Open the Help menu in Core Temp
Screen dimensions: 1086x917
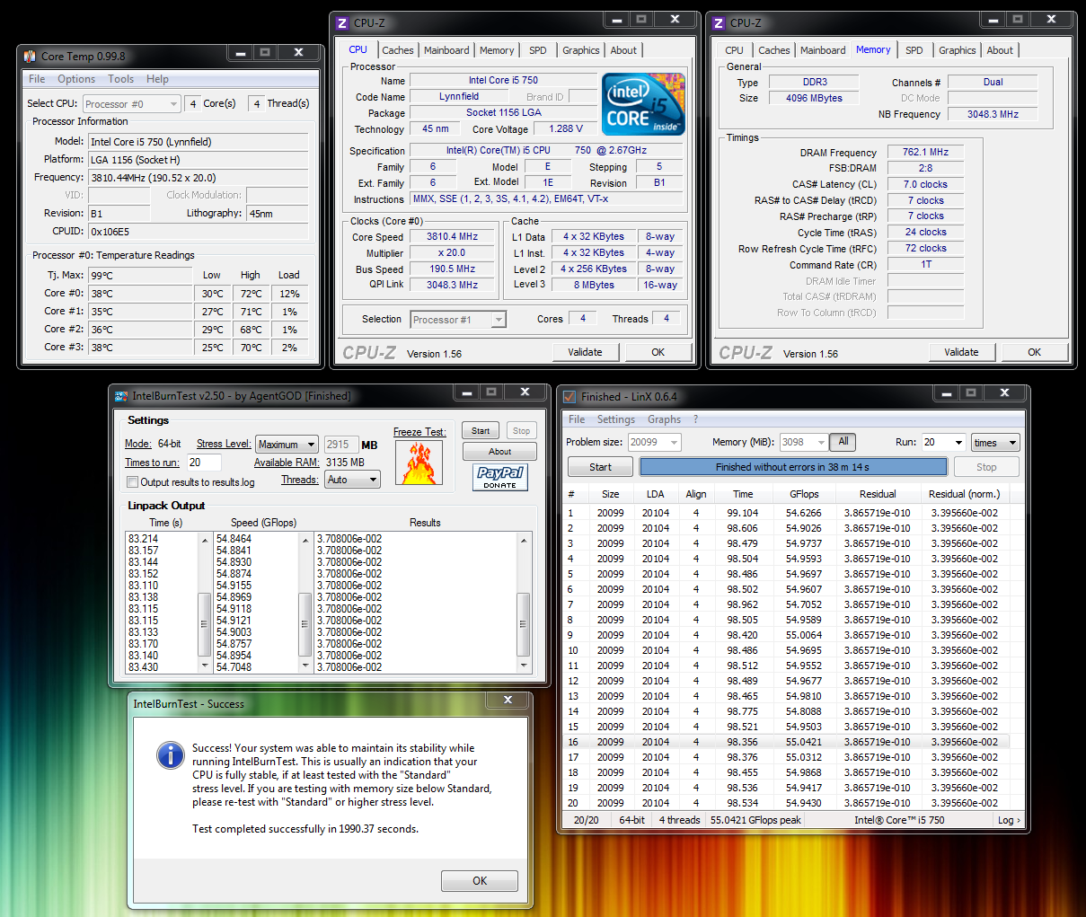(x=158, y=79)
